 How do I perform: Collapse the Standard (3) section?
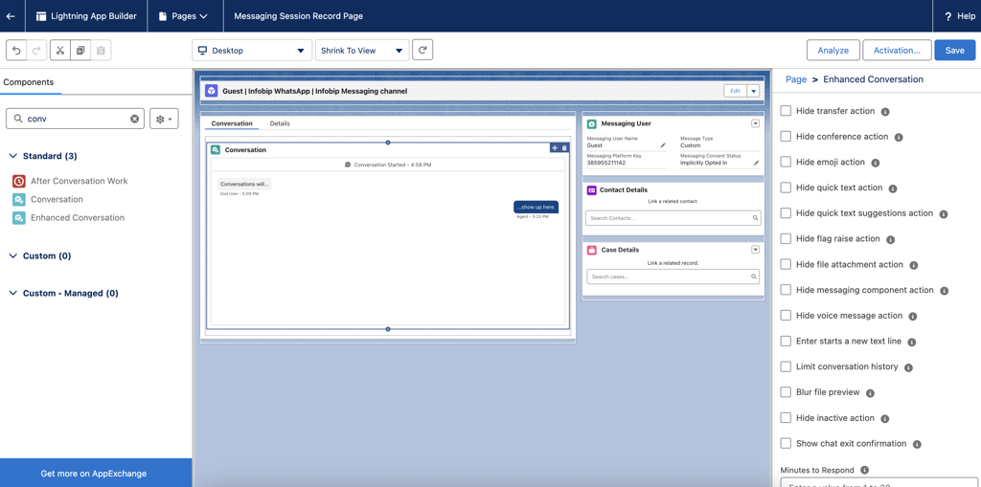13,156
